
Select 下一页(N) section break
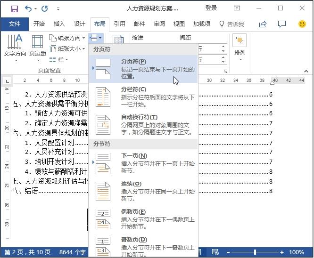pos(143,163)
